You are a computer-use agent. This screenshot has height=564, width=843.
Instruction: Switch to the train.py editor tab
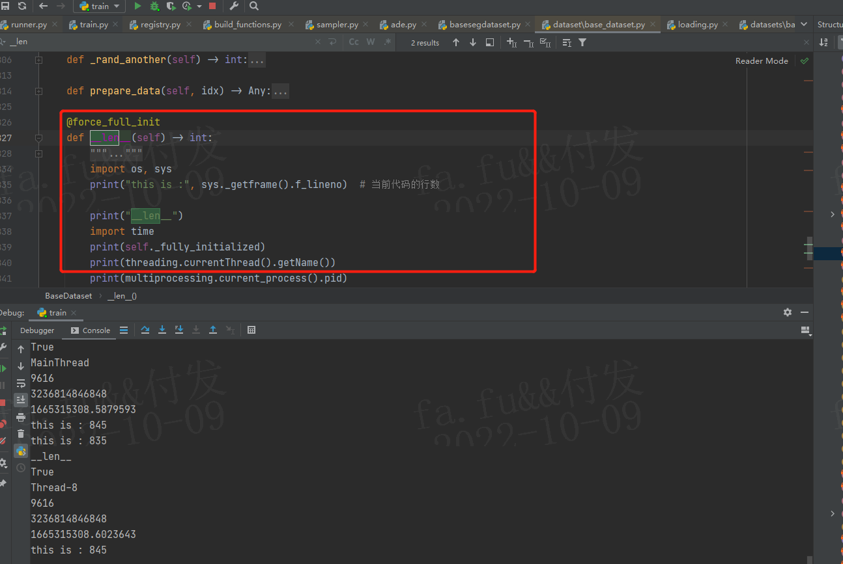pyautogui.click(x=91, y=23)
